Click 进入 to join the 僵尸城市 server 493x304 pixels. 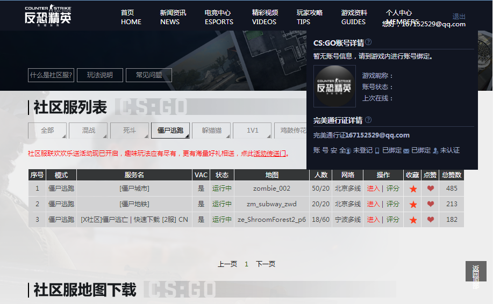[x=373, y=189]
